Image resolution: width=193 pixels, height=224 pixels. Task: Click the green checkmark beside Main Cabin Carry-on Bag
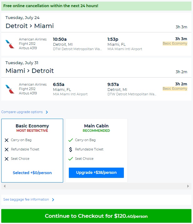tap(71, 140)
